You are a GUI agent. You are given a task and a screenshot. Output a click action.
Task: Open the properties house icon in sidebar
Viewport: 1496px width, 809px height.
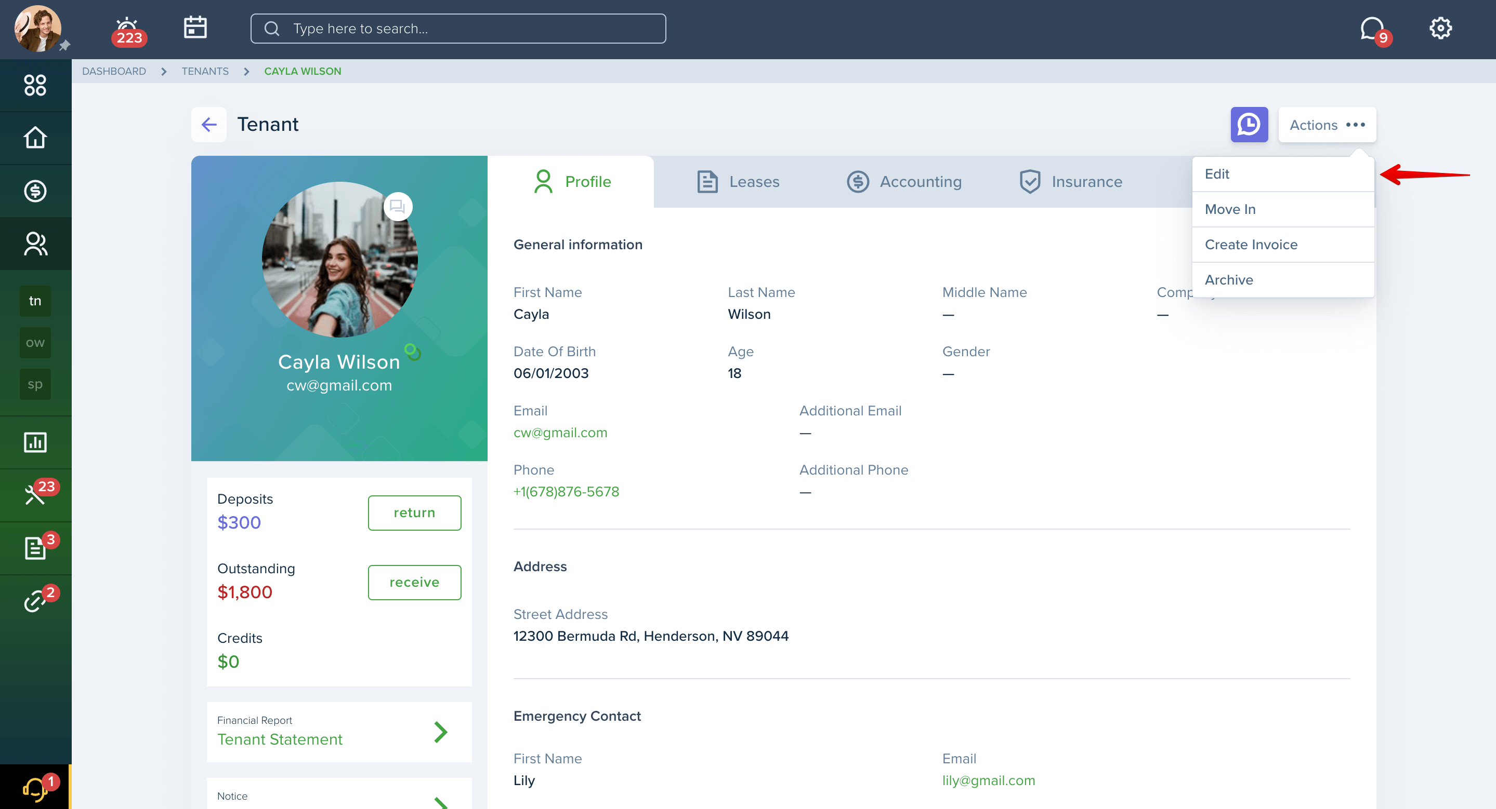[x=35, y=138]
